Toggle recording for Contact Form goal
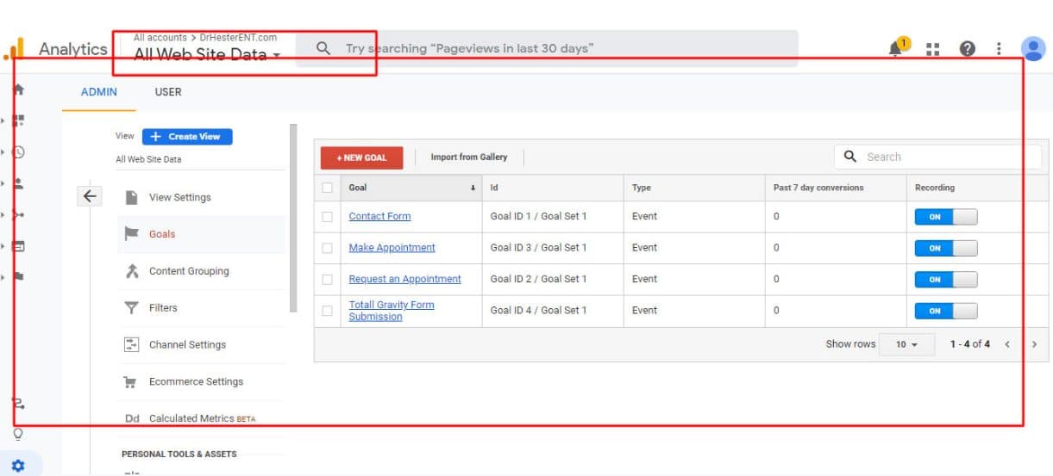 (x=946, y=217)
